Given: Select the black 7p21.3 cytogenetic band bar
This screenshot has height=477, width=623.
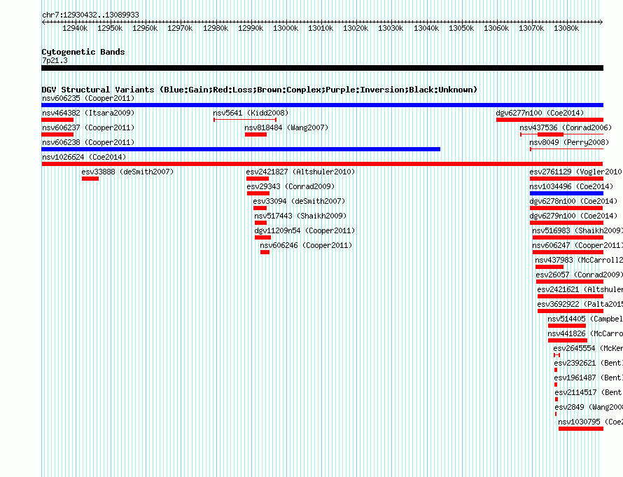Looking at the screenshot, I should click(322, 68).
